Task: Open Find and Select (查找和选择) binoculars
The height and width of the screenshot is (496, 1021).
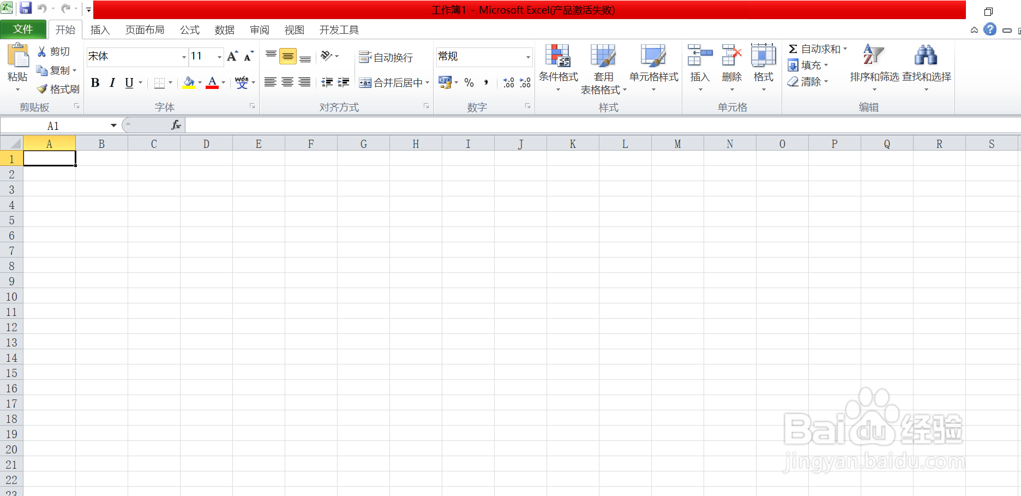Action: click(926, 67)
